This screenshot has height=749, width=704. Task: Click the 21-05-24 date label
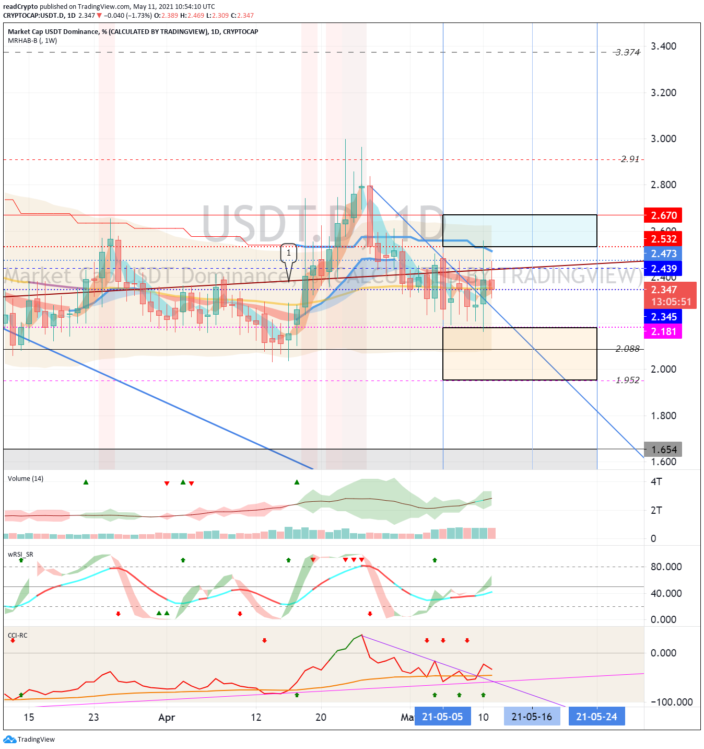(x=596, y=717)
